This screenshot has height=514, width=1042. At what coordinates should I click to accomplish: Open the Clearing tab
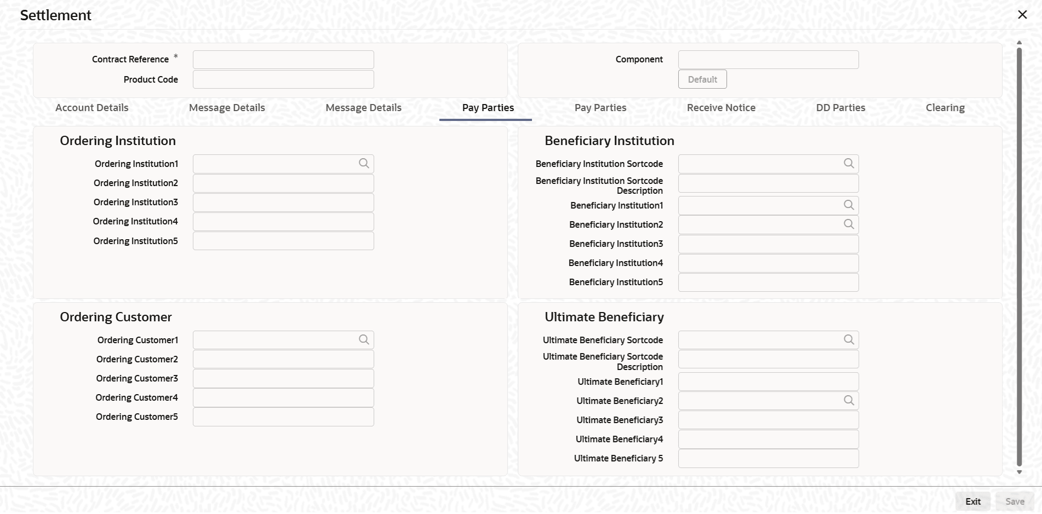[x=945, y=108]
